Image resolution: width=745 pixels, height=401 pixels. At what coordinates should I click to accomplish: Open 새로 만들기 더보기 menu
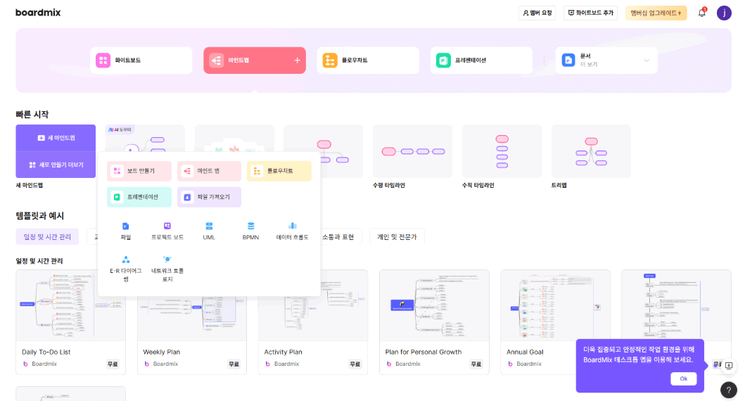pyautogui.click(x=56, y=165)
